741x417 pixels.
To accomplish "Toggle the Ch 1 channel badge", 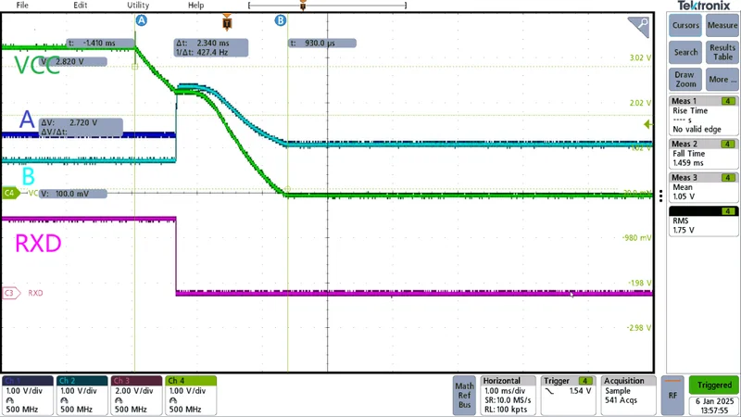I will coord(28,396).
